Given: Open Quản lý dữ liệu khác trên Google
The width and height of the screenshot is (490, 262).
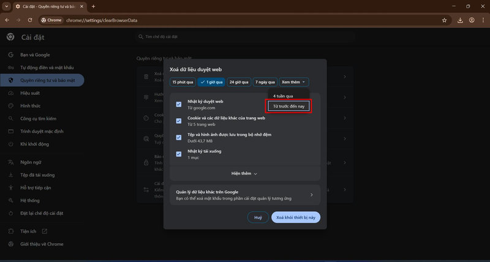Looking at the screenshot, I should (x=245, y=195).
